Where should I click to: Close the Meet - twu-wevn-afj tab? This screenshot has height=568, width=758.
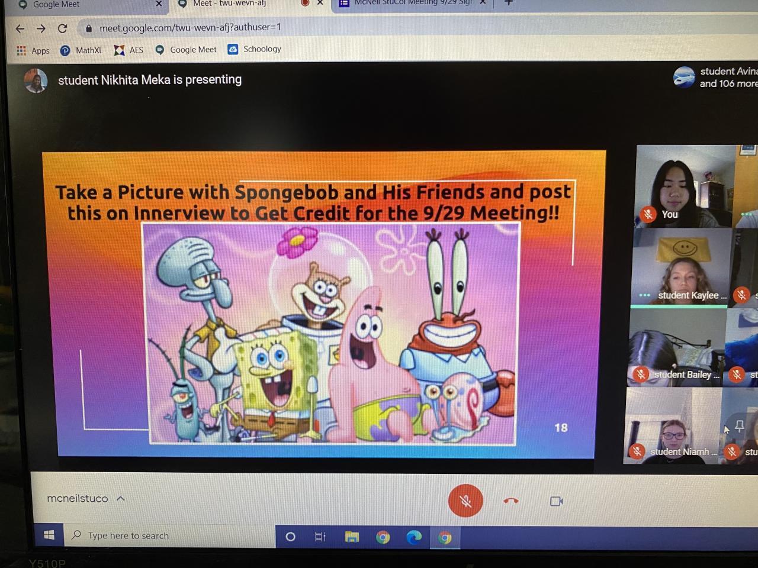[320, 3]
